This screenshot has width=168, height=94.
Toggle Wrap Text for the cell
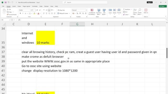(61, 10)
